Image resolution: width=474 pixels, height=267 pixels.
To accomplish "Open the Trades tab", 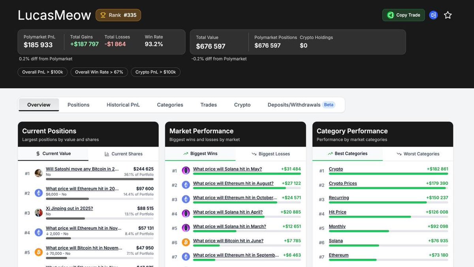I will pos(209,105).
